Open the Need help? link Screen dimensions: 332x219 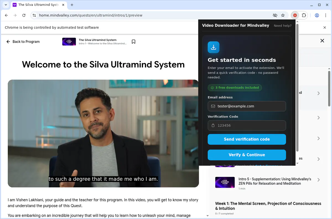pos(282,26)
